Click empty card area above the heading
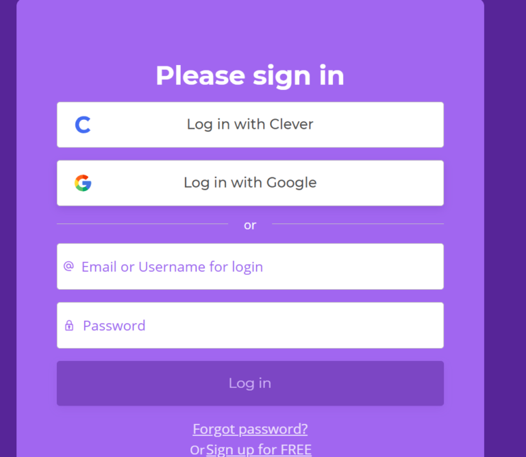This screenshot has width=526, height=457. pyautogui.click(x=250, y=30)
